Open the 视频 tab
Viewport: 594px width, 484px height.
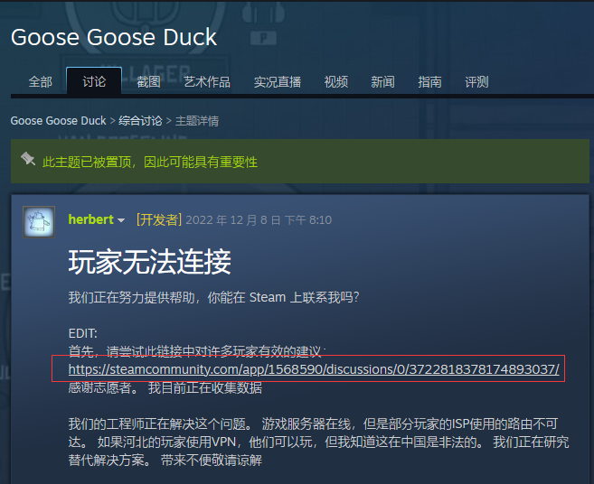coord(336,82)
